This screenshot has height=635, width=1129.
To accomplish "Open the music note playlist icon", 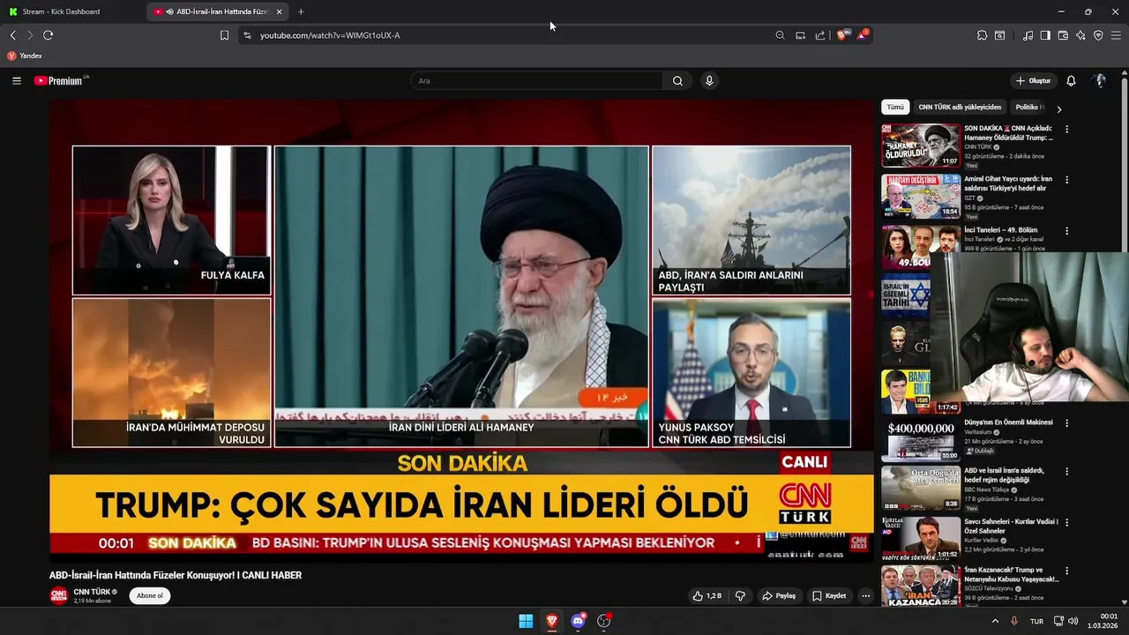I will point(1028,35).
